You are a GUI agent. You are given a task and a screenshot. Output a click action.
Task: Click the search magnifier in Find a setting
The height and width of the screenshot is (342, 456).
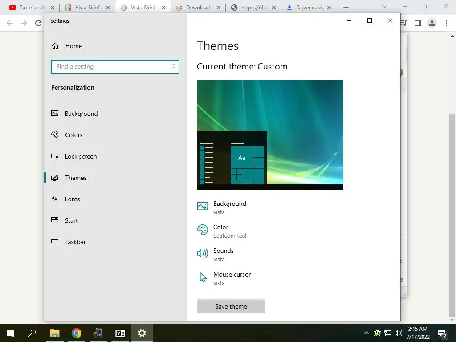[173, 67]
